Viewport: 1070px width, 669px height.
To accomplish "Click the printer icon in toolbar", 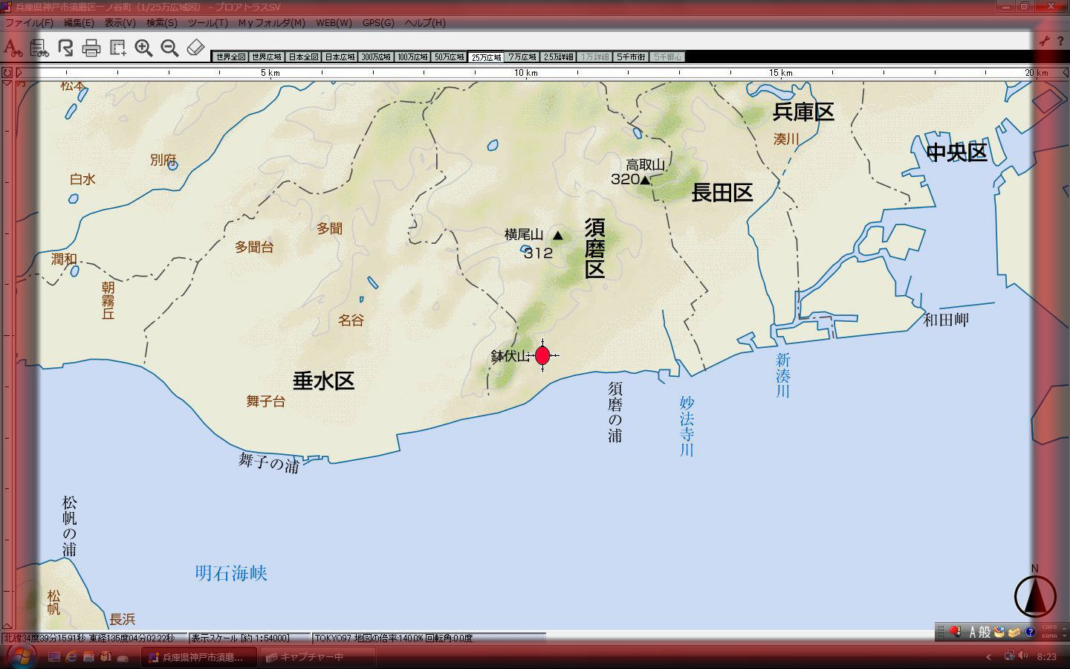I will pyautogui.click(x=91, y=48).
